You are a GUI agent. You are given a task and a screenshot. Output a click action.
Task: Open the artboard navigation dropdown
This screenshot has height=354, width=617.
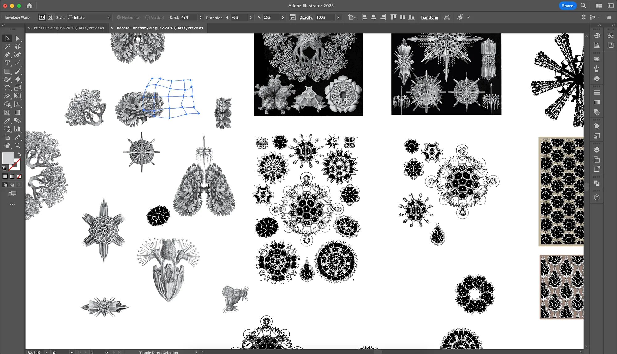(x=106, y=352)
